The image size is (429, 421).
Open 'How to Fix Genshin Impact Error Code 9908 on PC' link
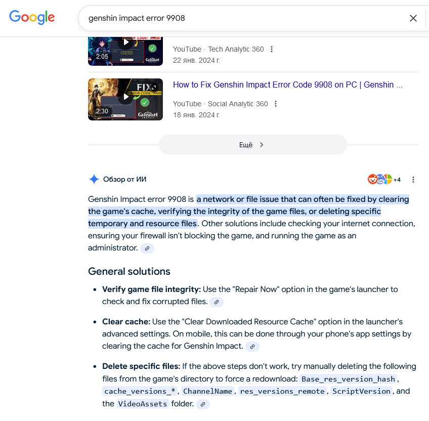(x=287, y=85)
